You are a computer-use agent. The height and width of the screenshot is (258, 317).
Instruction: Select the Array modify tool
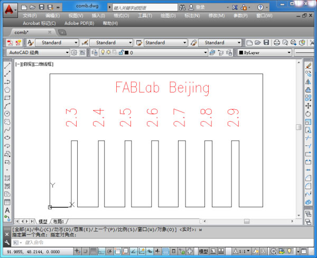[308, 98]
